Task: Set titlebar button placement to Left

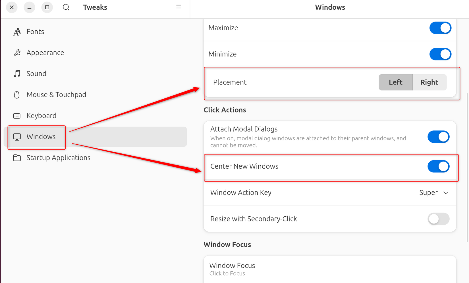Action: 395,82
